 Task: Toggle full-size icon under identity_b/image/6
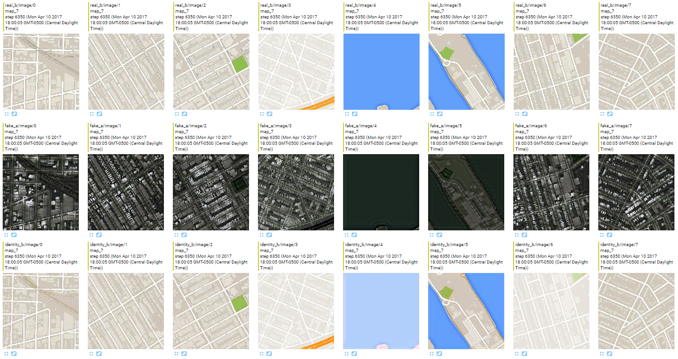click(x=517, y=354)
